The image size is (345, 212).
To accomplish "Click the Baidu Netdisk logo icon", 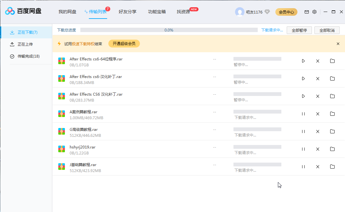I will pos(10,11).
